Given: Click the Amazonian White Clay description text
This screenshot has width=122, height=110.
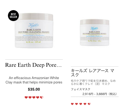Looking at the screenshot, I should (x=34, y=80).
